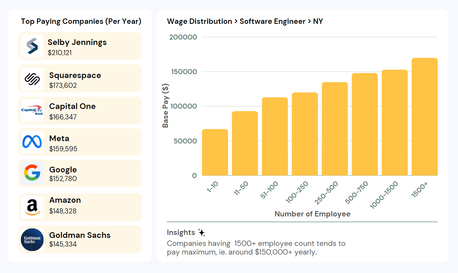Click the Goldman Sachs round logo
458x273 pixels.
pyautogui.click(x=32, y=239)
